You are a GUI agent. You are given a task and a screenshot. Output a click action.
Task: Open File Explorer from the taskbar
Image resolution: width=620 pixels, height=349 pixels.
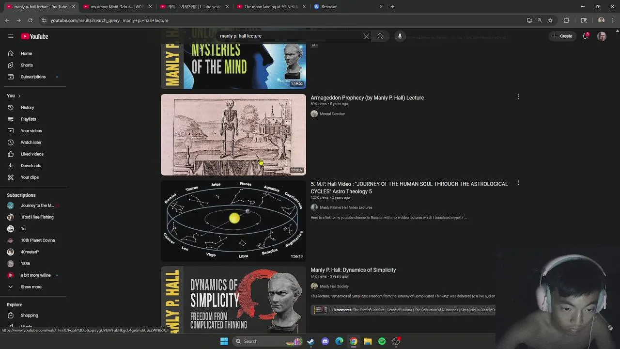pyautogui.click(x=368, y=341)
